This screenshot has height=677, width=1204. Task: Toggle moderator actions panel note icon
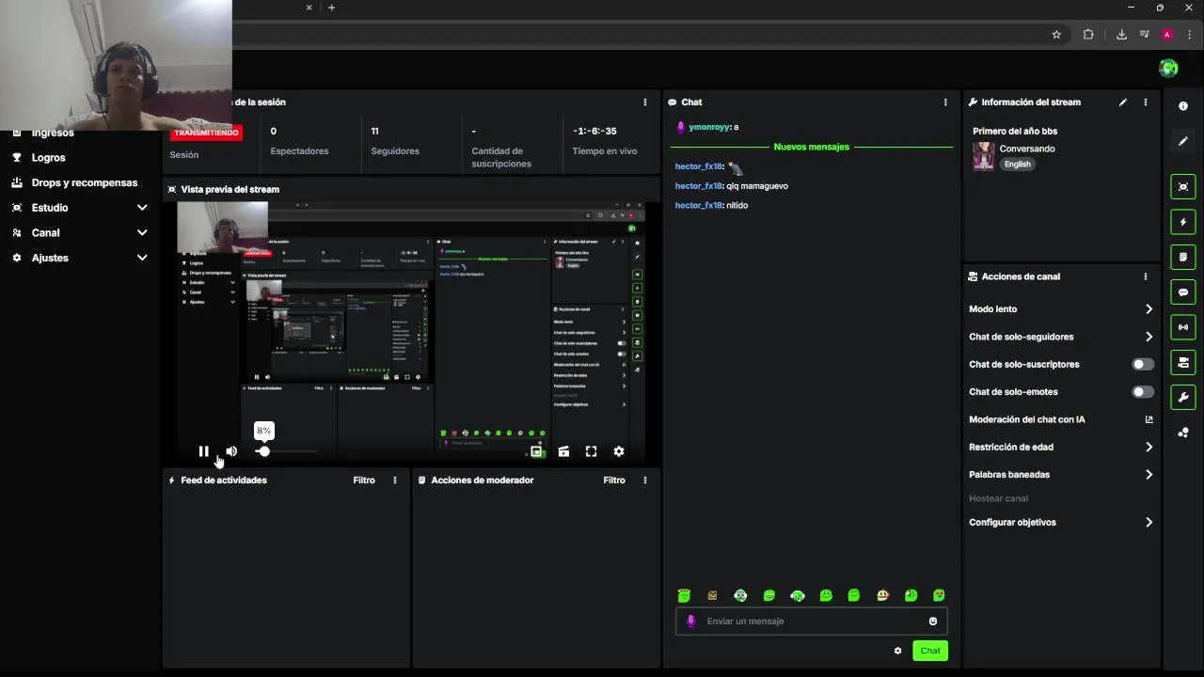1183,257
